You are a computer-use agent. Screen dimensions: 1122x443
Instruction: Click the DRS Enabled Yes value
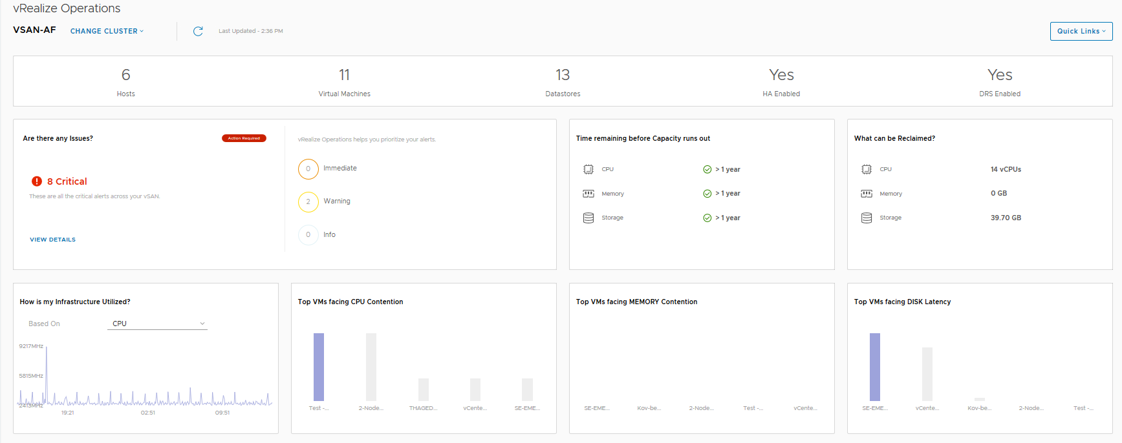[1000, 75]
